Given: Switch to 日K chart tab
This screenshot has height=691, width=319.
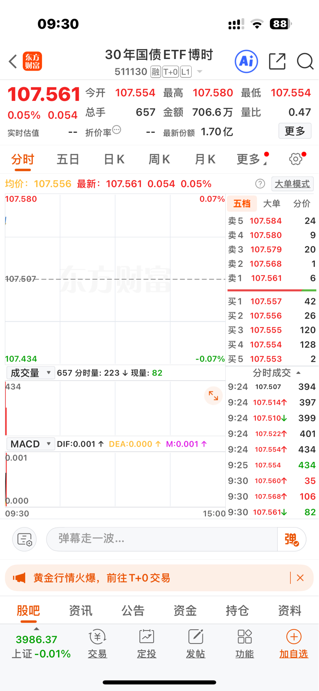Looking at the screenshot, I should (114, 159).
